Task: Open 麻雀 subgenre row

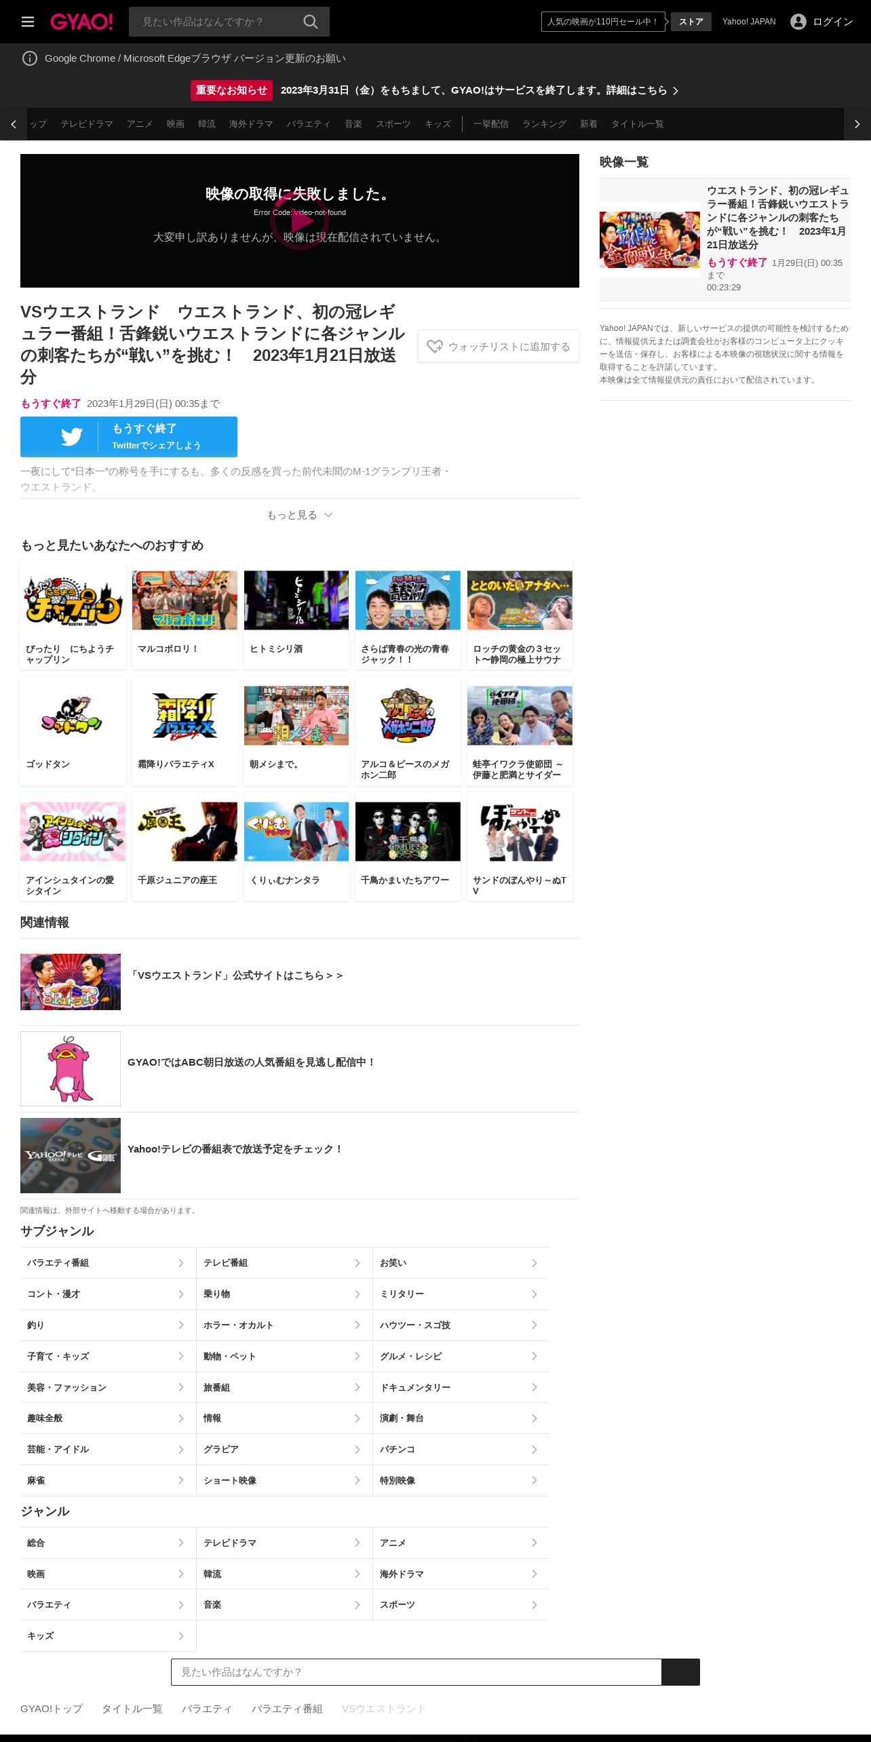Action: [x=108, y=1480]
